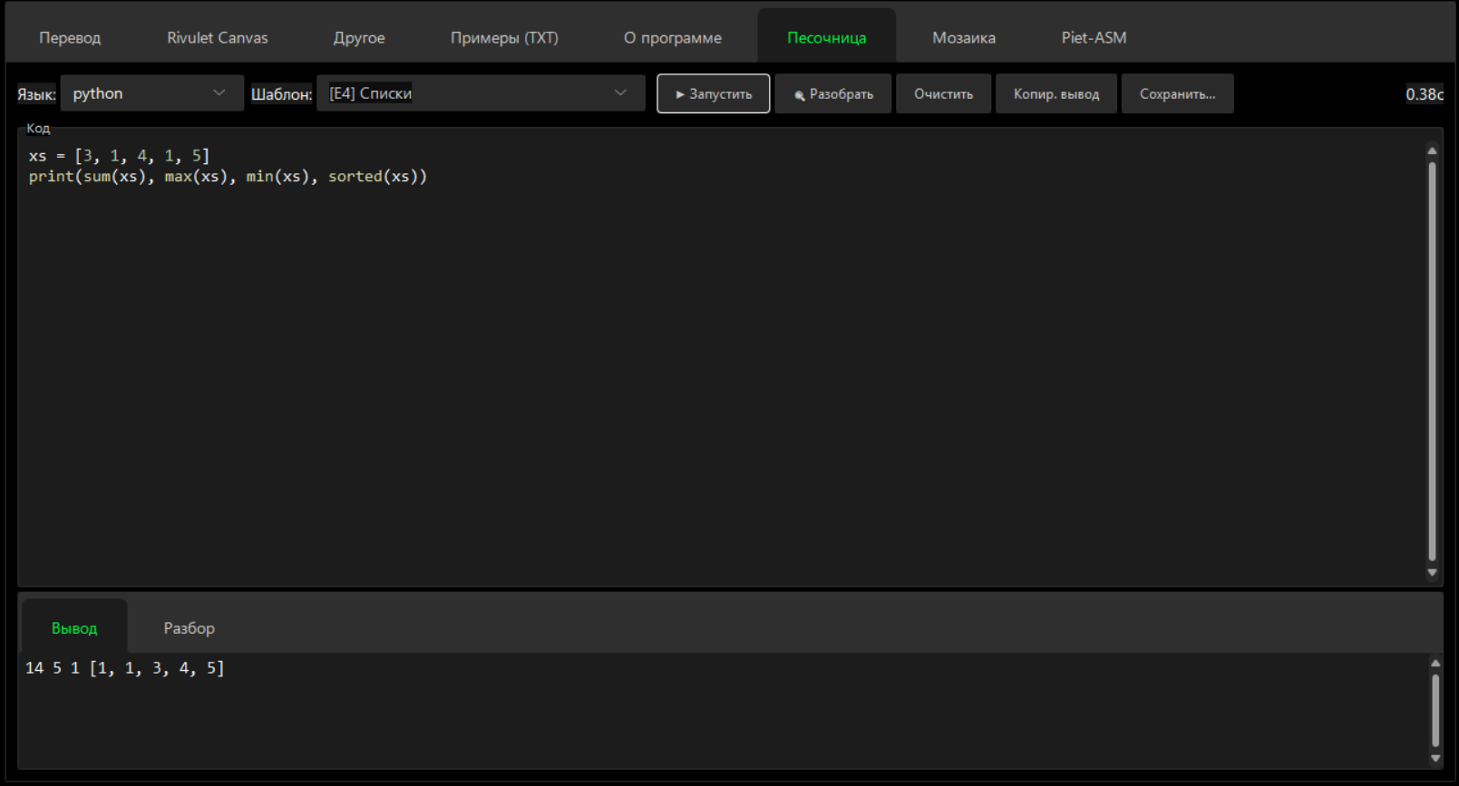
Task: Open the О программе tab
Action: click(x=673, y=37)
